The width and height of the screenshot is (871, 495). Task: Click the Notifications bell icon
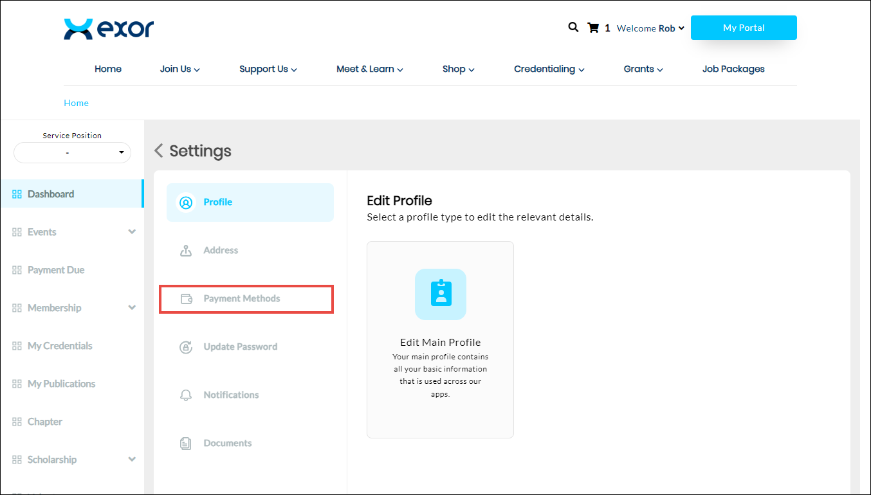186,395
